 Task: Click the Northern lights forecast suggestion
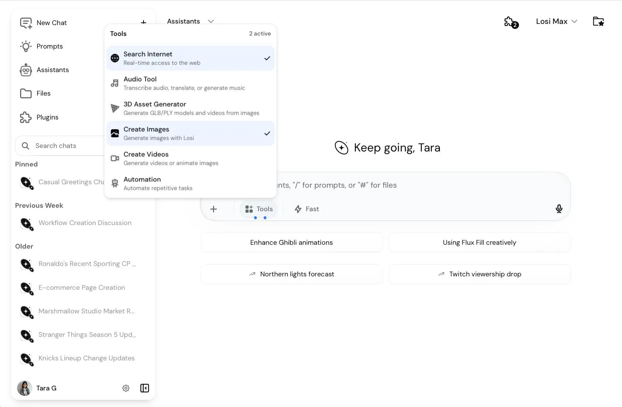pyautogui.click(x=292, y=274)
